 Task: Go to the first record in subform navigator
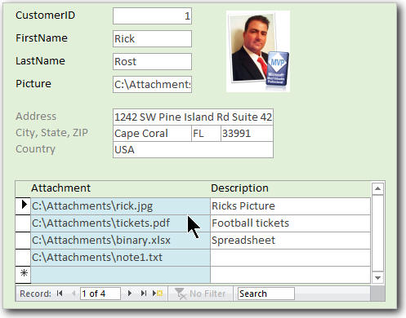pos(60,294)
